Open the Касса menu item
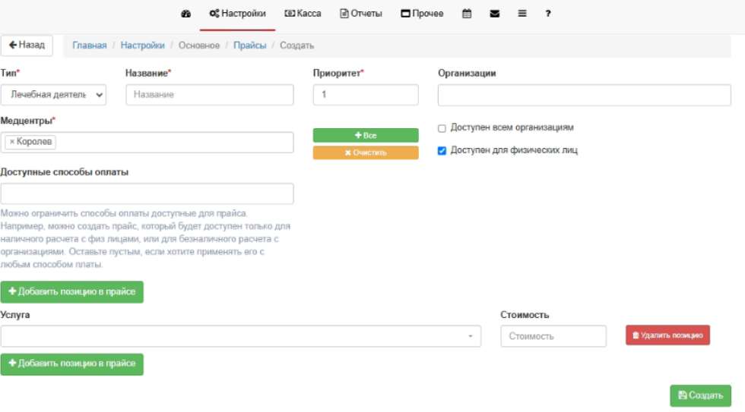This screenshot has width=745, height=412. [x=303, y=14]
